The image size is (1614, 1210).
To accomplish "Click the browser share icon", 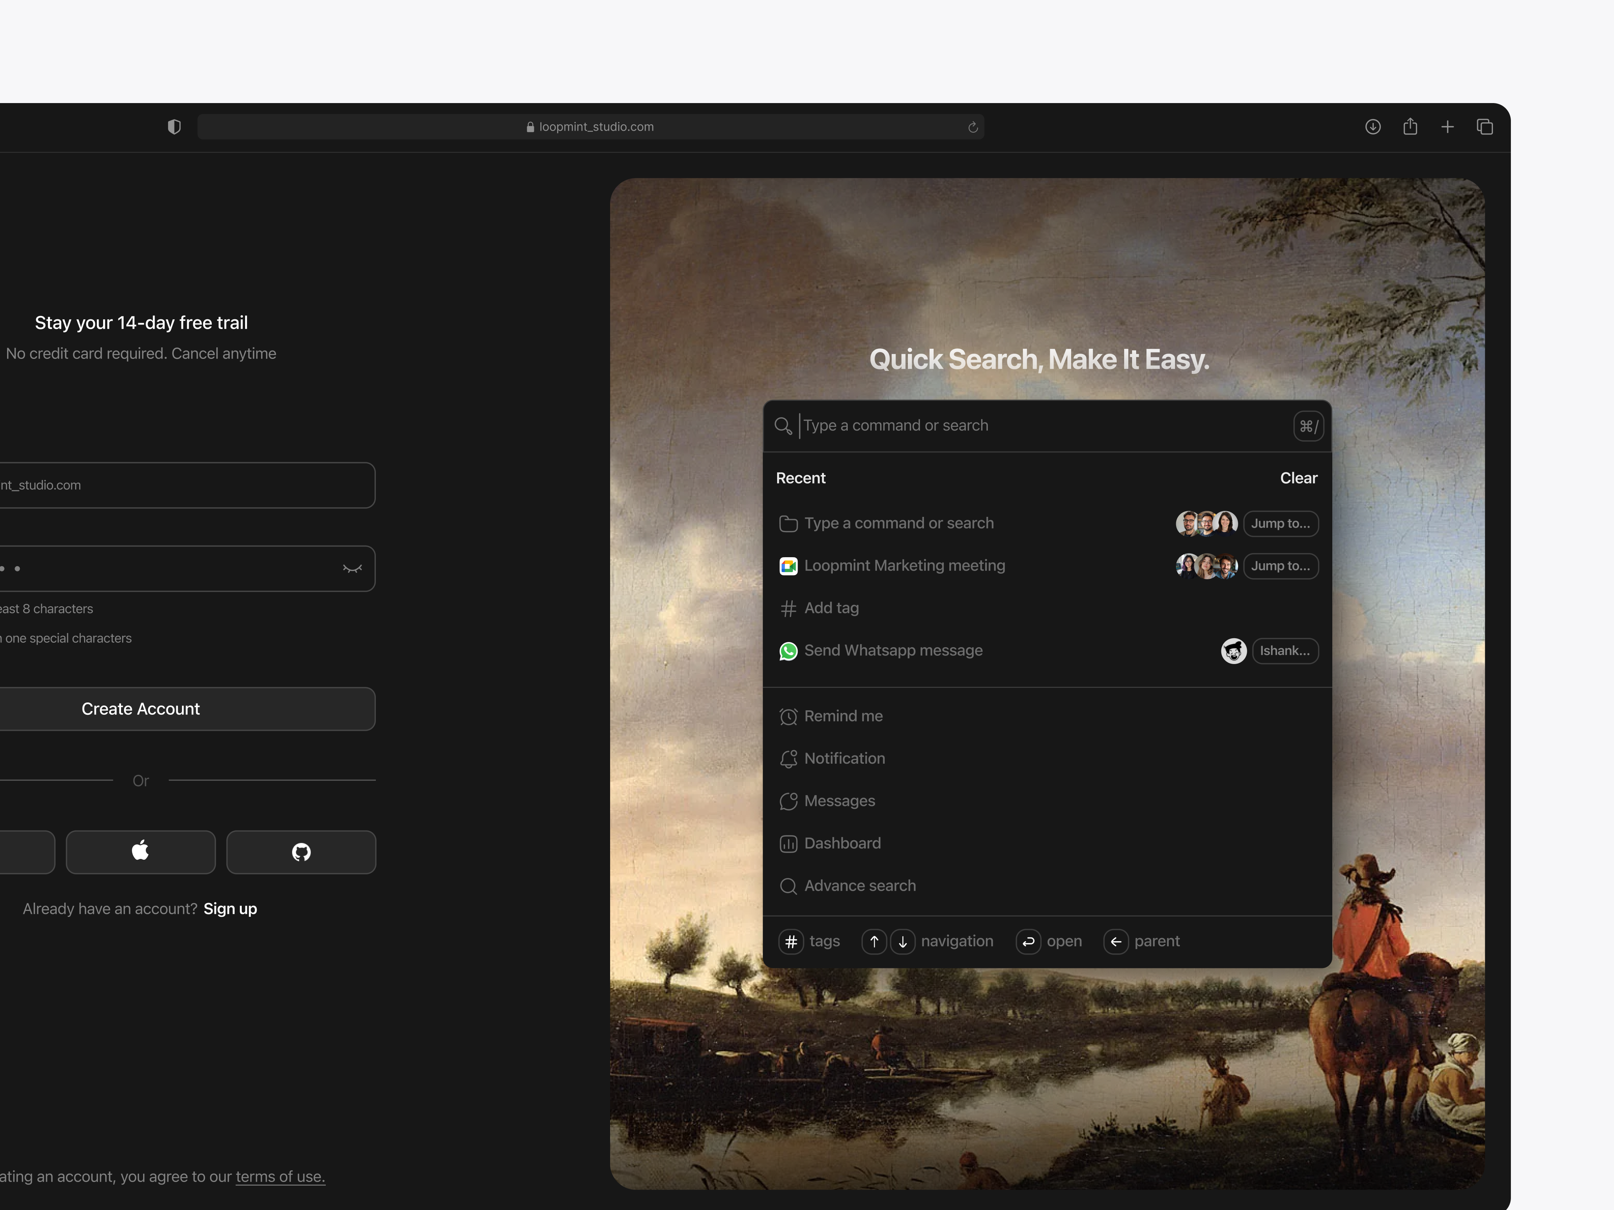I will (x=1410, y=127).
